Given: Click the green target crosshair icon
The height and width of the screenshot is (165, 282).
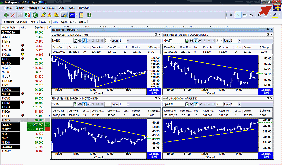Looking at the screenshot, I should (35, 15).
